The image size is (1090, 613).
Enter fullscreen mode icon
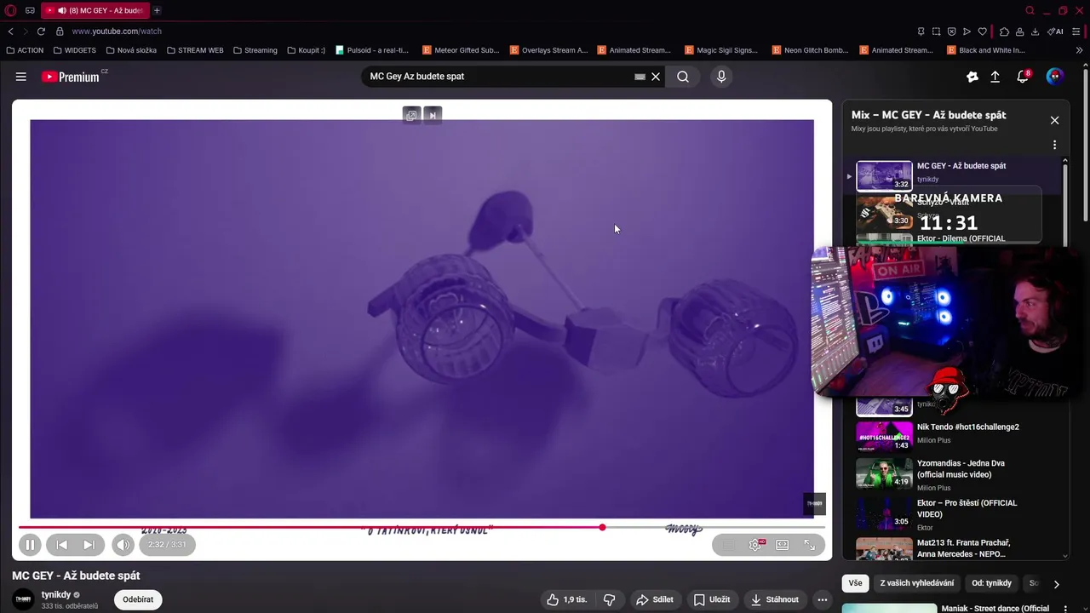pyautogui.click(x=810, y=545)
